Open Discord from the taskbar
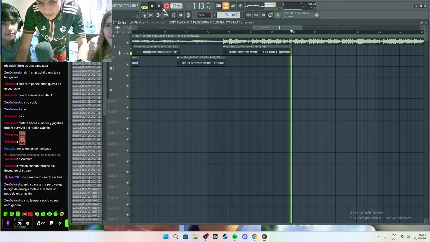430x242 pixels. pos(245,237)
